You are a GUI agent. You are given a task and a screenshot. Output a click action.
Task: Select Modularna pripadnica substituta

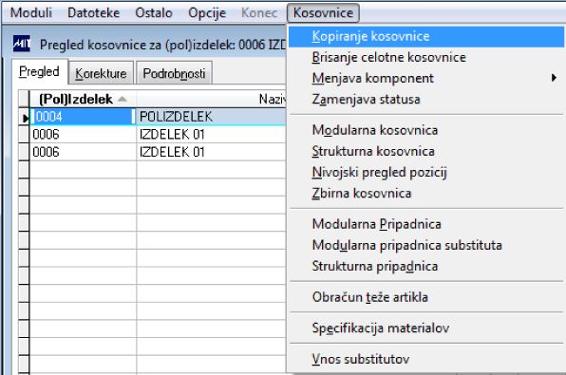pos(426,245)
